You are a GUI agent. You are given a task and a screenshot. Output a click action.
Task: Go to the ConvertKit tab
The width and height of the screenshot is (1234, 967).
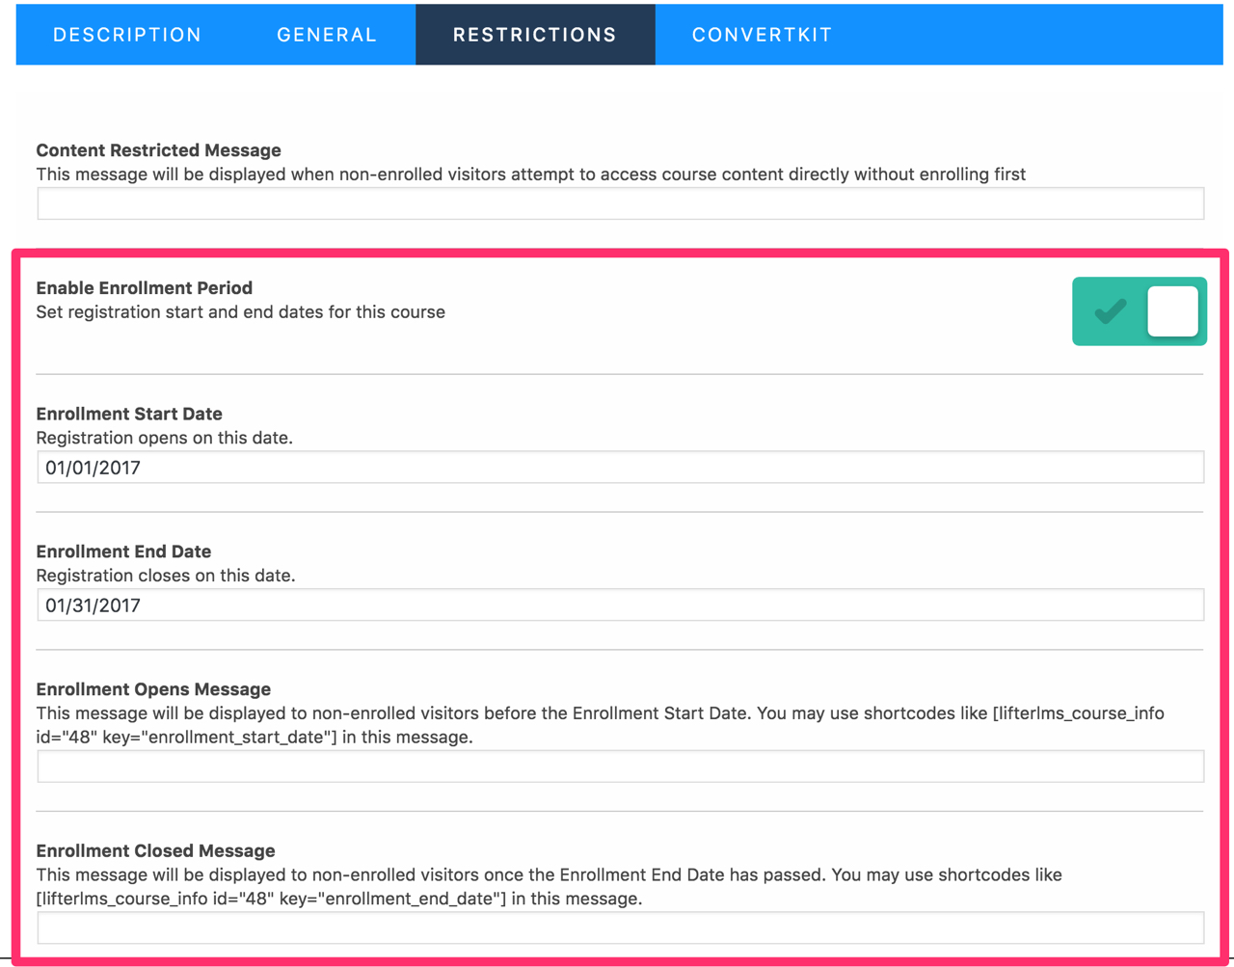(762, 35)
